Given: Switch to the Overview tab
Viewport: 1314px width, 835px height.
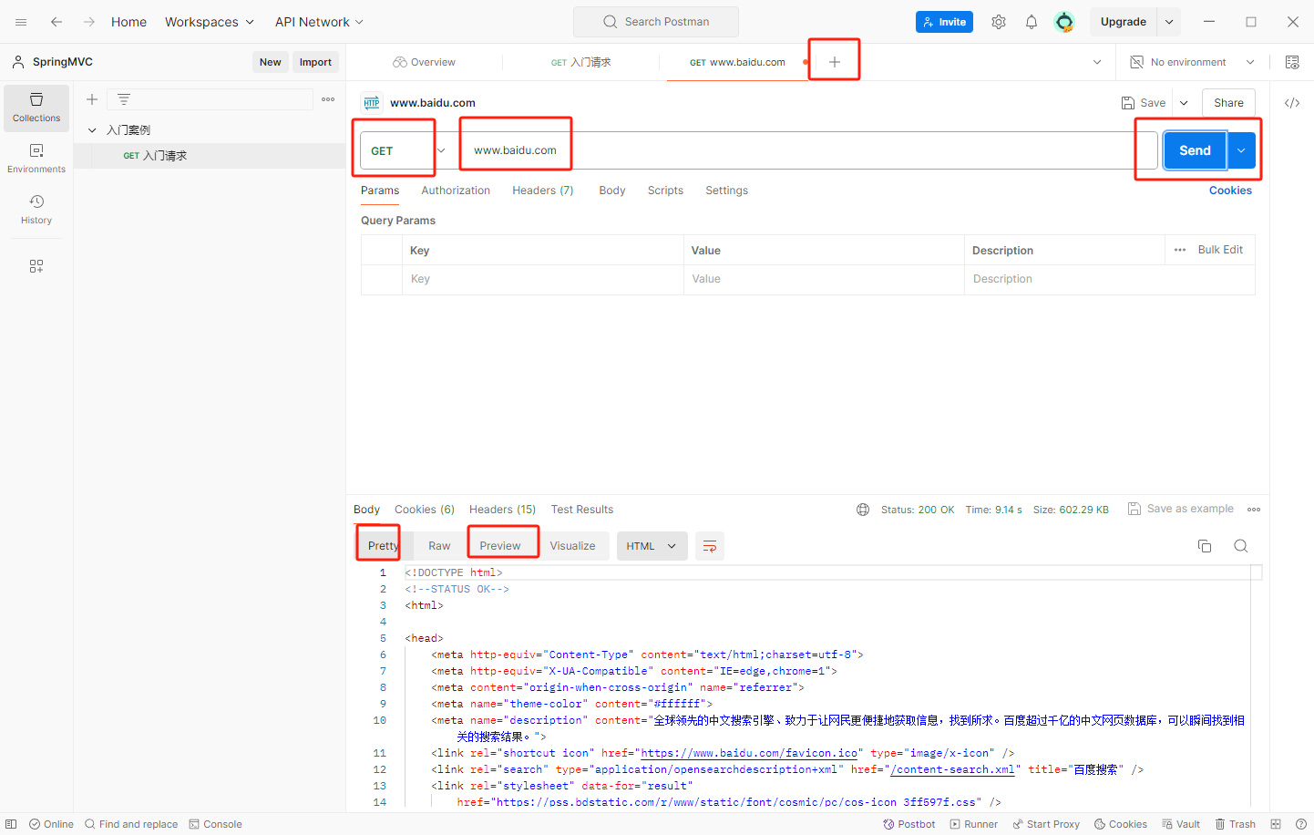Looking at the screenshot, I should tap(425, 62).
